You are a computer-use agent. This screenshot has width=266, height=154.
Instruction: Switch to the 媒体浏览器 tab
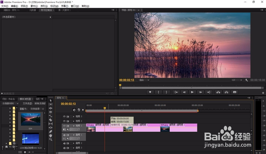[x=25, y=99]
